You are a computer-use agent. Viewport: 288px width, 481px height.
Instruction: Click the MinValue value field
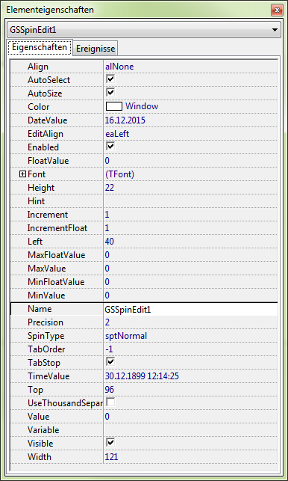[x=190, y=295]
